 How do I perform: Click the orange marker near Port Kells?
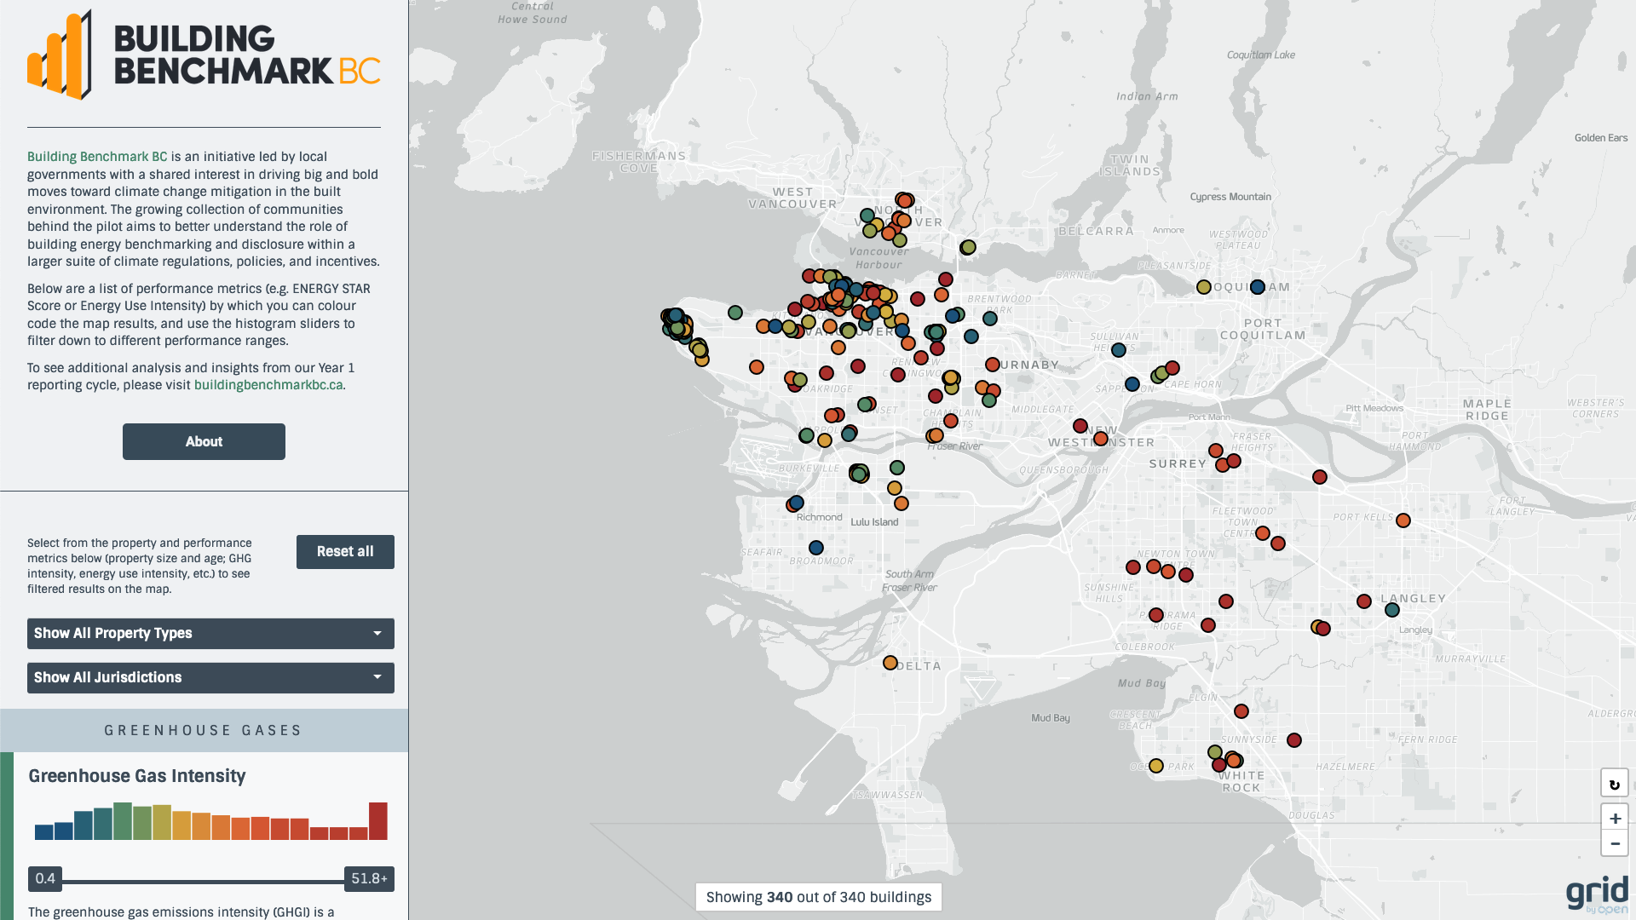click(x=1403, y=520)
